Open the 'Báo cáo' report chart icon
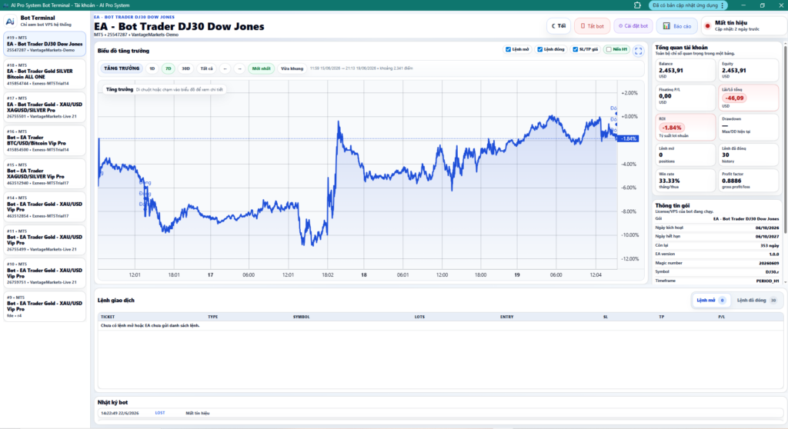 pyautogui.click(x=676, y=26)
